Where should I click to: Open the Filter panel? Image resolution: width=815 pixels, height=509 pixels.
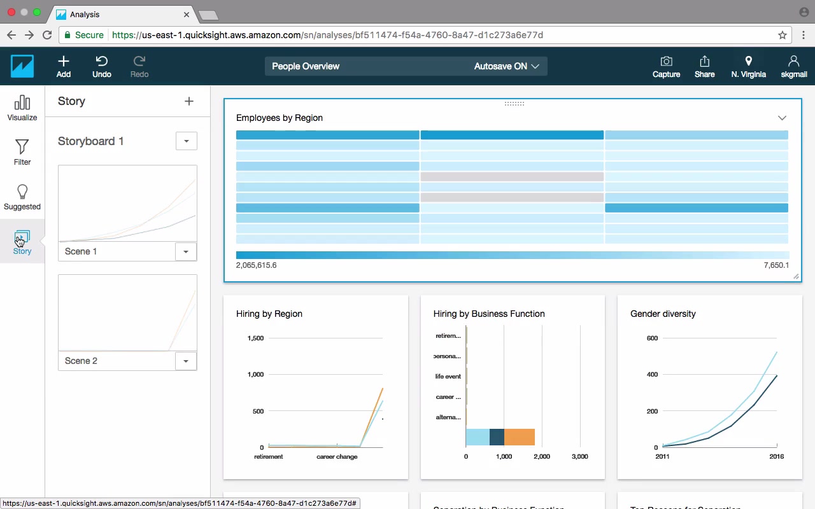point(22,153)
